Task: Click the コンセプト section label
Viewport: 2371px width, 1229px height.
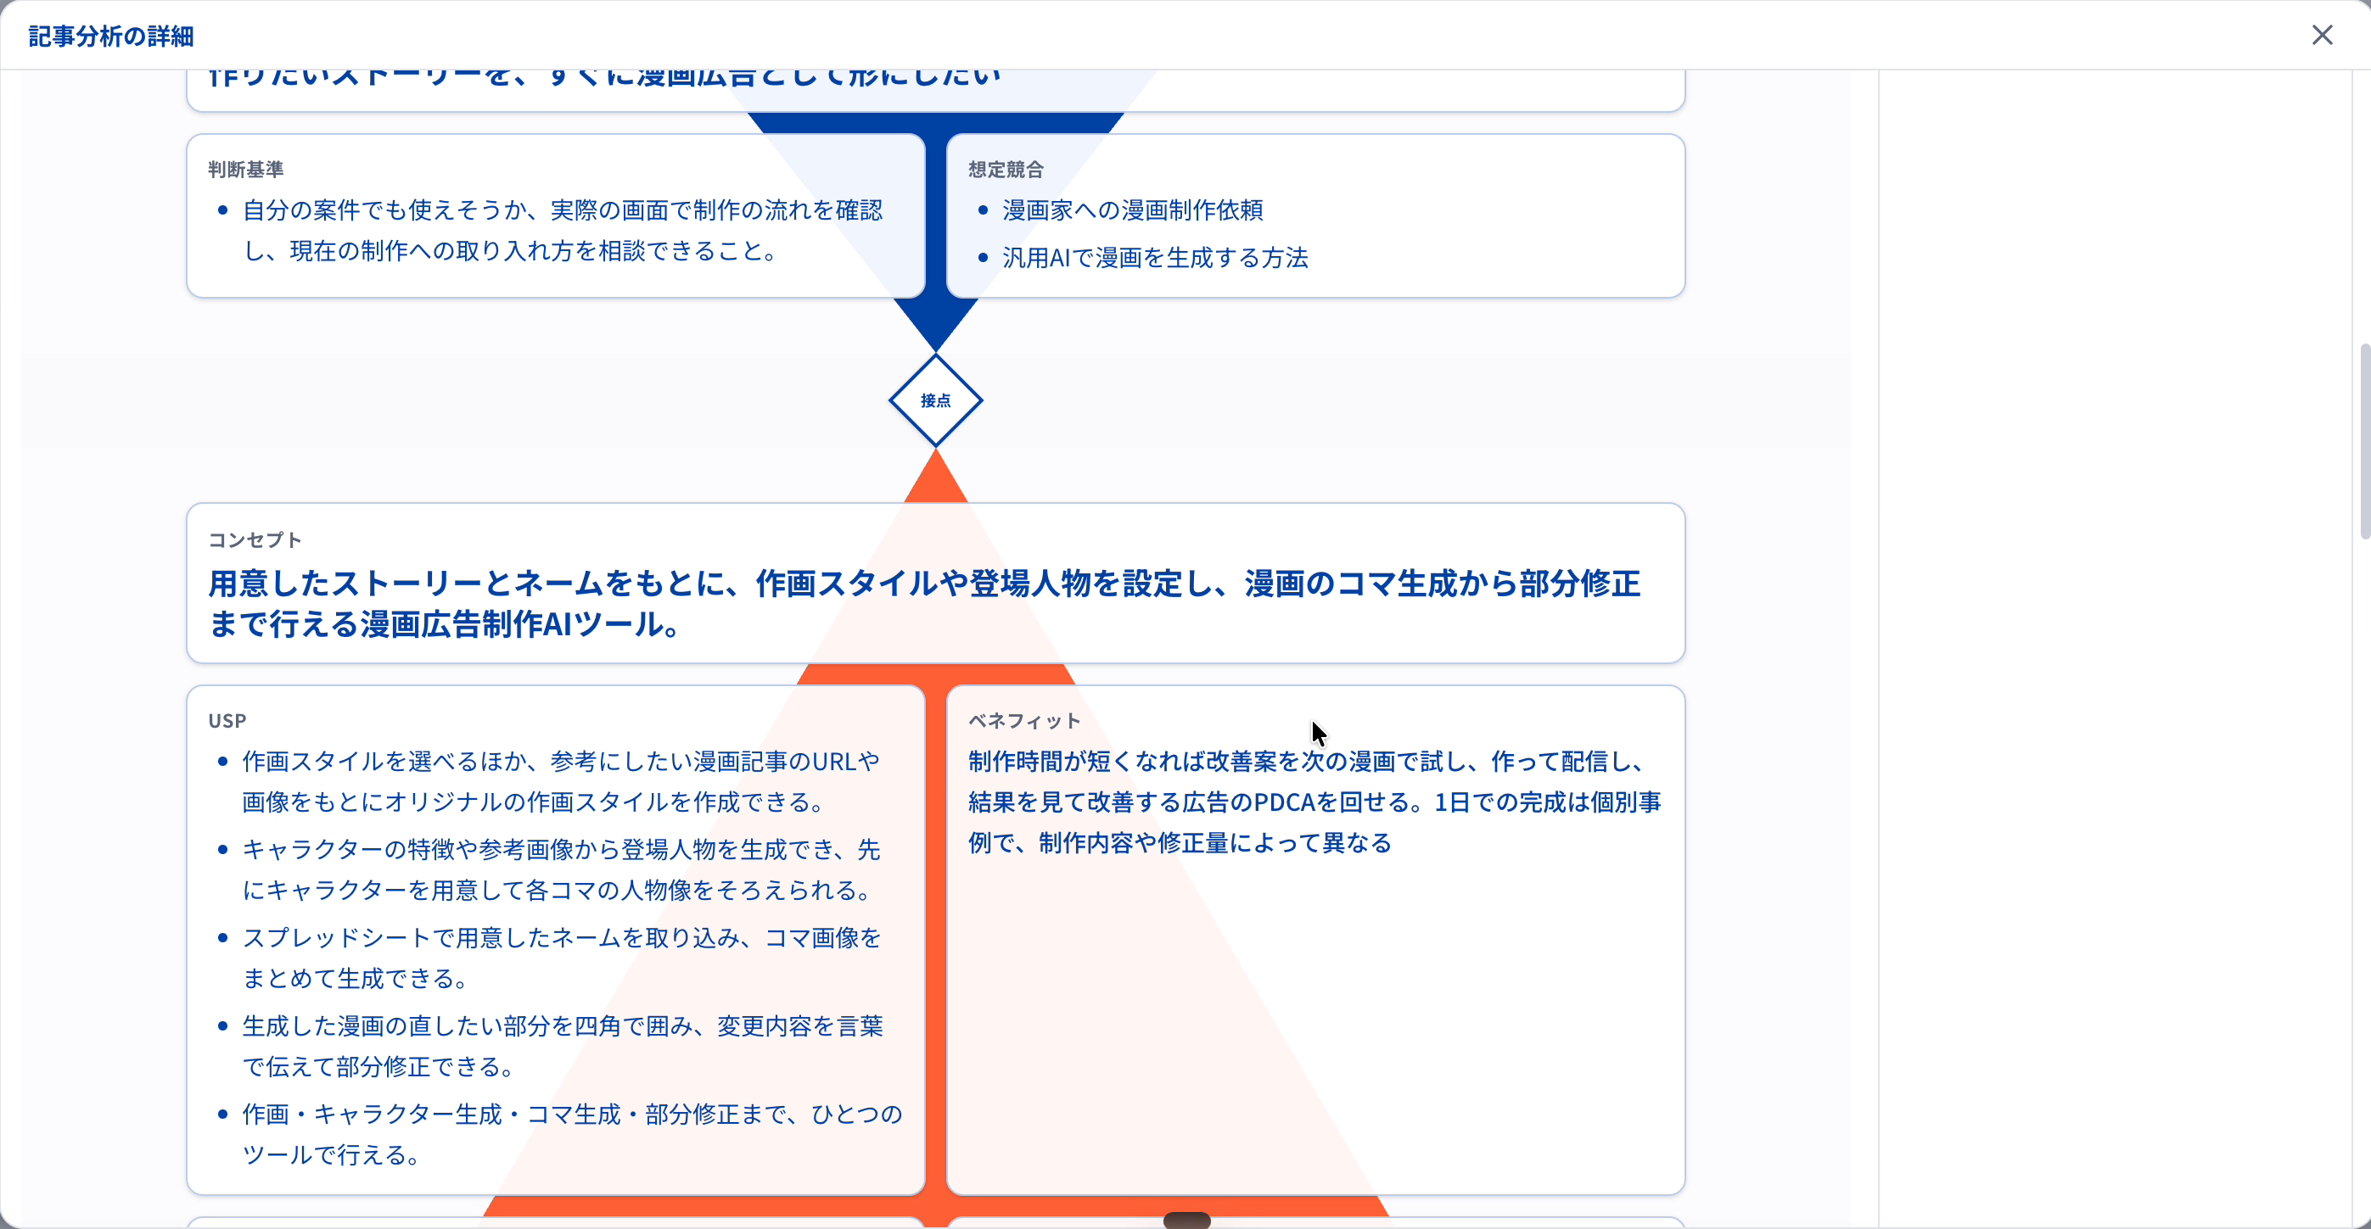Action: point(255,540)
